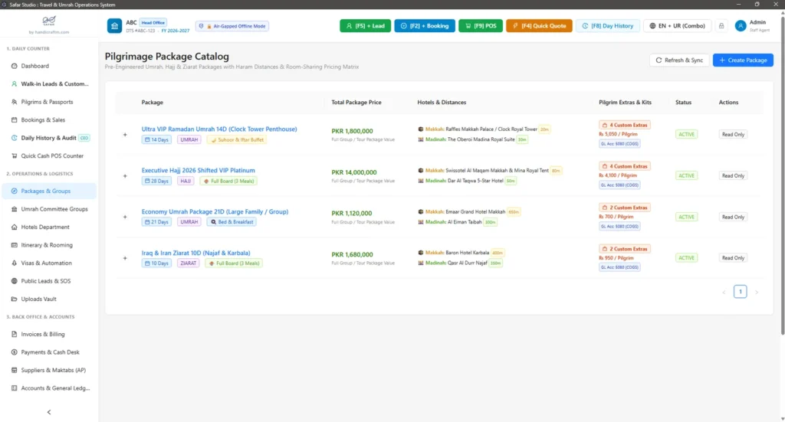Select page 1 in pagination
This screenshot has height=422, width=785.
pos(740,292)
